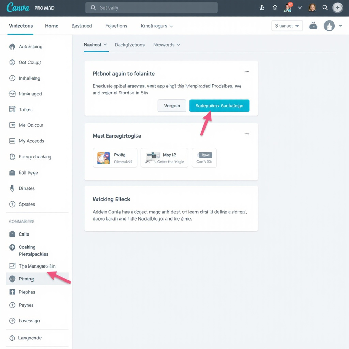Open the notifications icon with red badge
This screenshot has height=349, width=349.
(288, 7)
